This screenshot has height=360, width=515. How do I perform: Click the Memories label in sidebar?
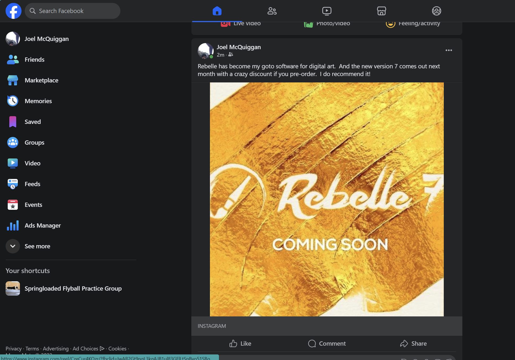(x=38, y=101)
